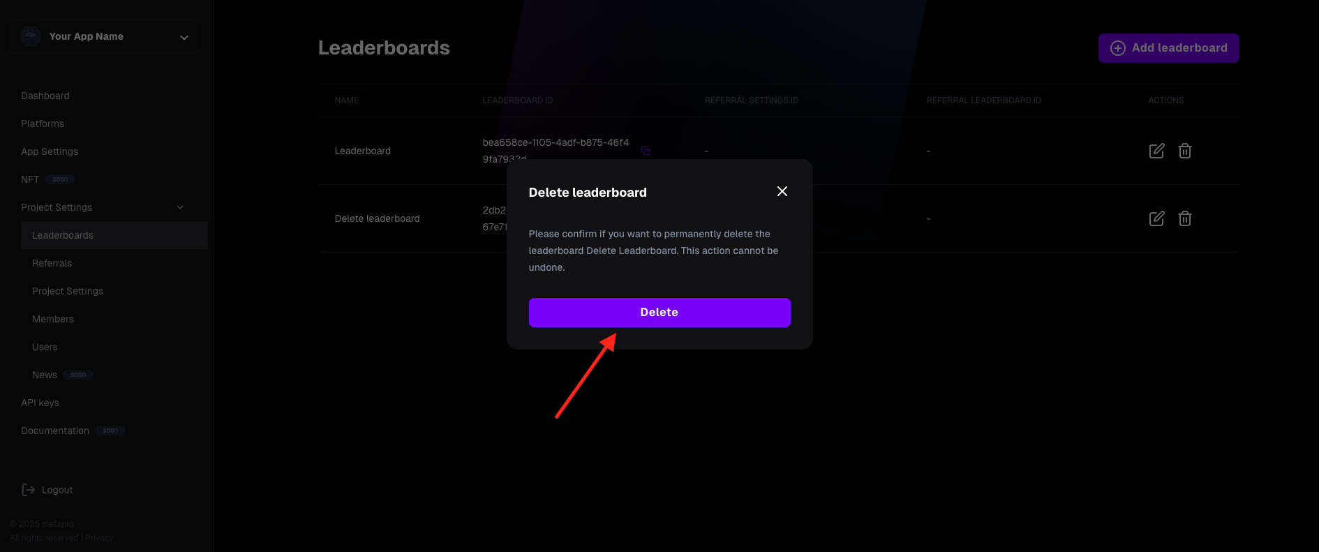This screenshot has width=1319, height=552.
Task: Click trash icon in Delete leaderboard row
Action: [x=1185, y=218]
